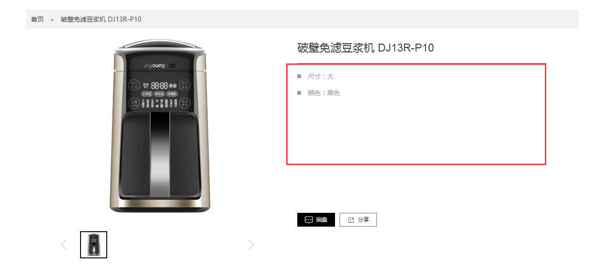Open the 询盘 inquiry button
Viewport: 601px width, 268px height.
tap(316, 220)
